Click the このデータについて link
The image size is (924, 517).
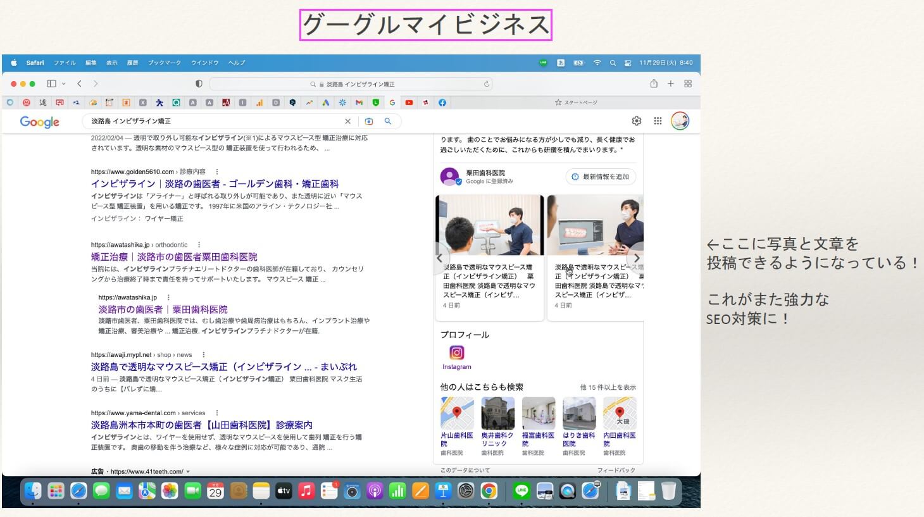click(x=465, y=470)
